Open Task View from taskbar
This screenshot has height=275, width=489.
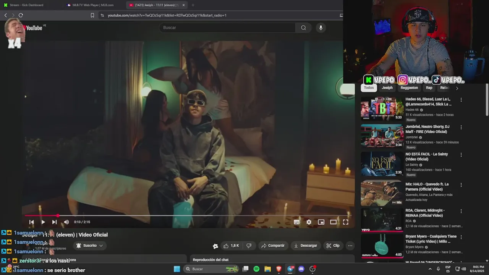coord(246,269)
